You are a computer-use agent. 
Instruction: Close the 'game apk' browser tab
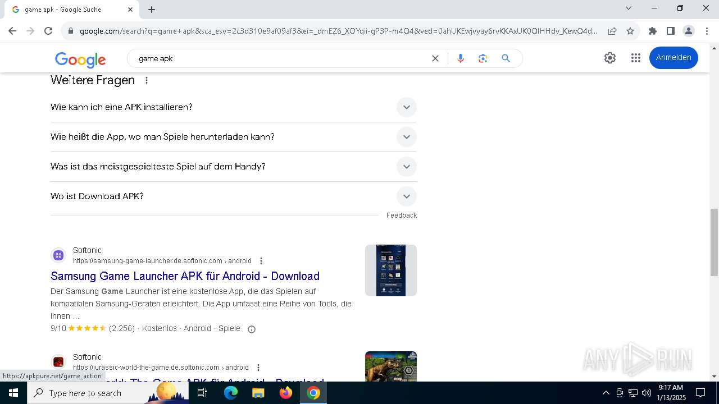pos(130,10)
